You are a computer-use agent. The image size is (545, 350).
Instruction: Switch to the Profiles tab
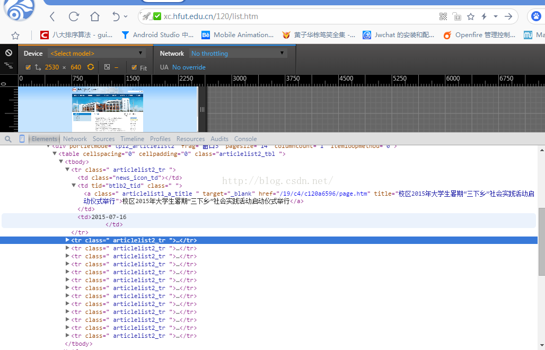(x=160, y=139)
